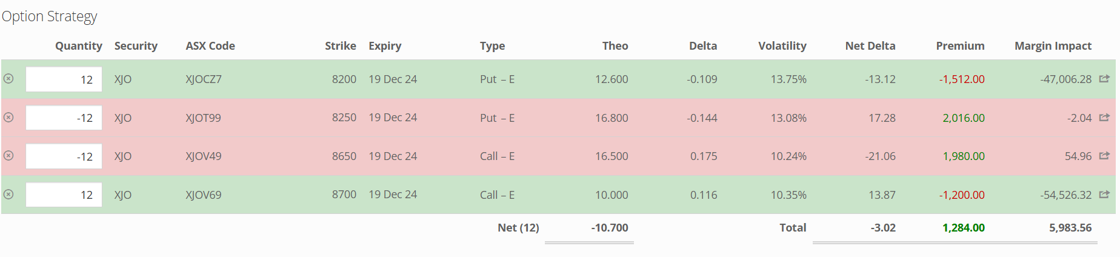Edit quantity field for 8650 strike call
The height and width of the screenshot is (257, 1120).
(x=64, y=156)
